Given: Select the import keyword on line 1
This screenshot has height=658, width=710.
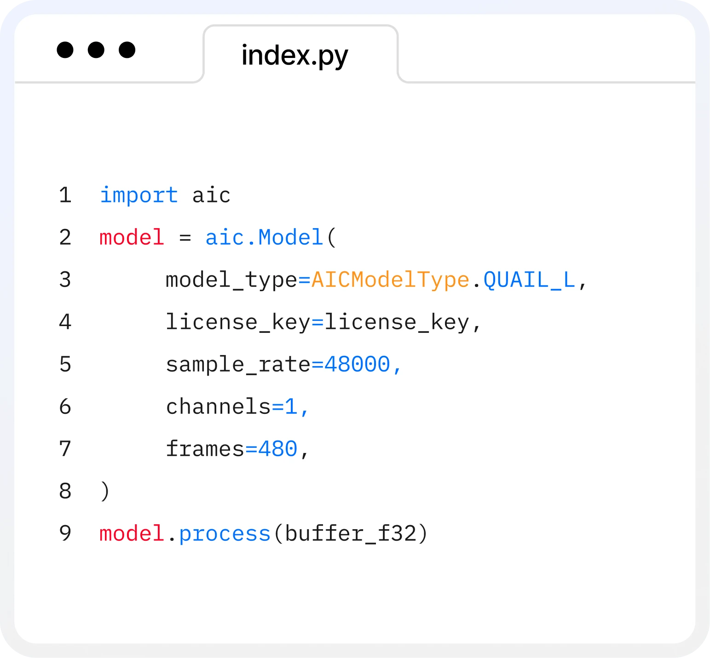Looking at the screenshot, I should pos(138,195).
